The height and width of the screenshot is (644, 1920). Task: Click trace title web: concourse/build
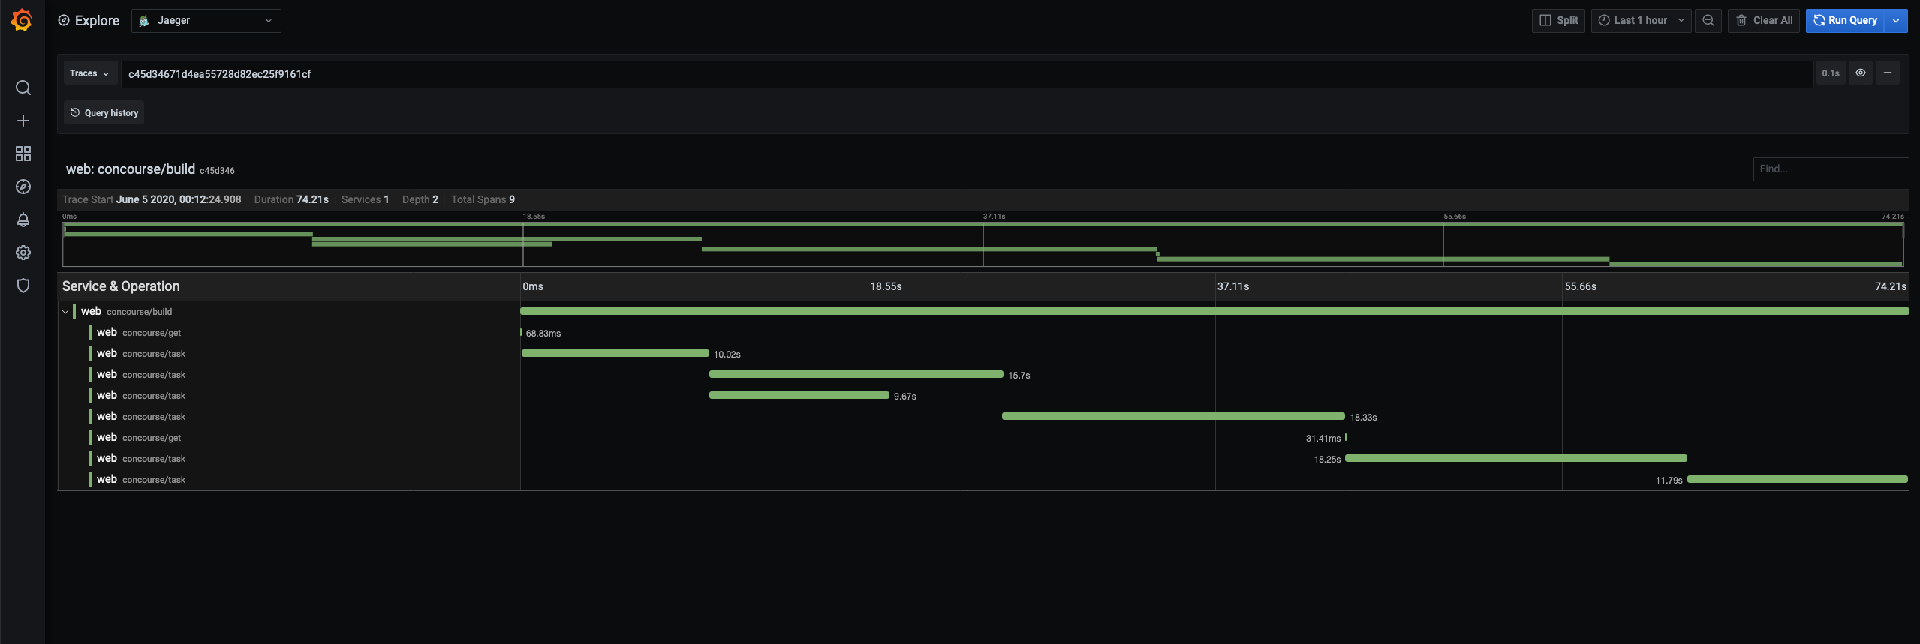click(131, 169)
